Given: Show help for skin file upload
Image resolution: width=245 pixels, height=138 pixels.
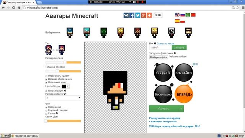Looking at the screenshot, I should coord(175,53).
